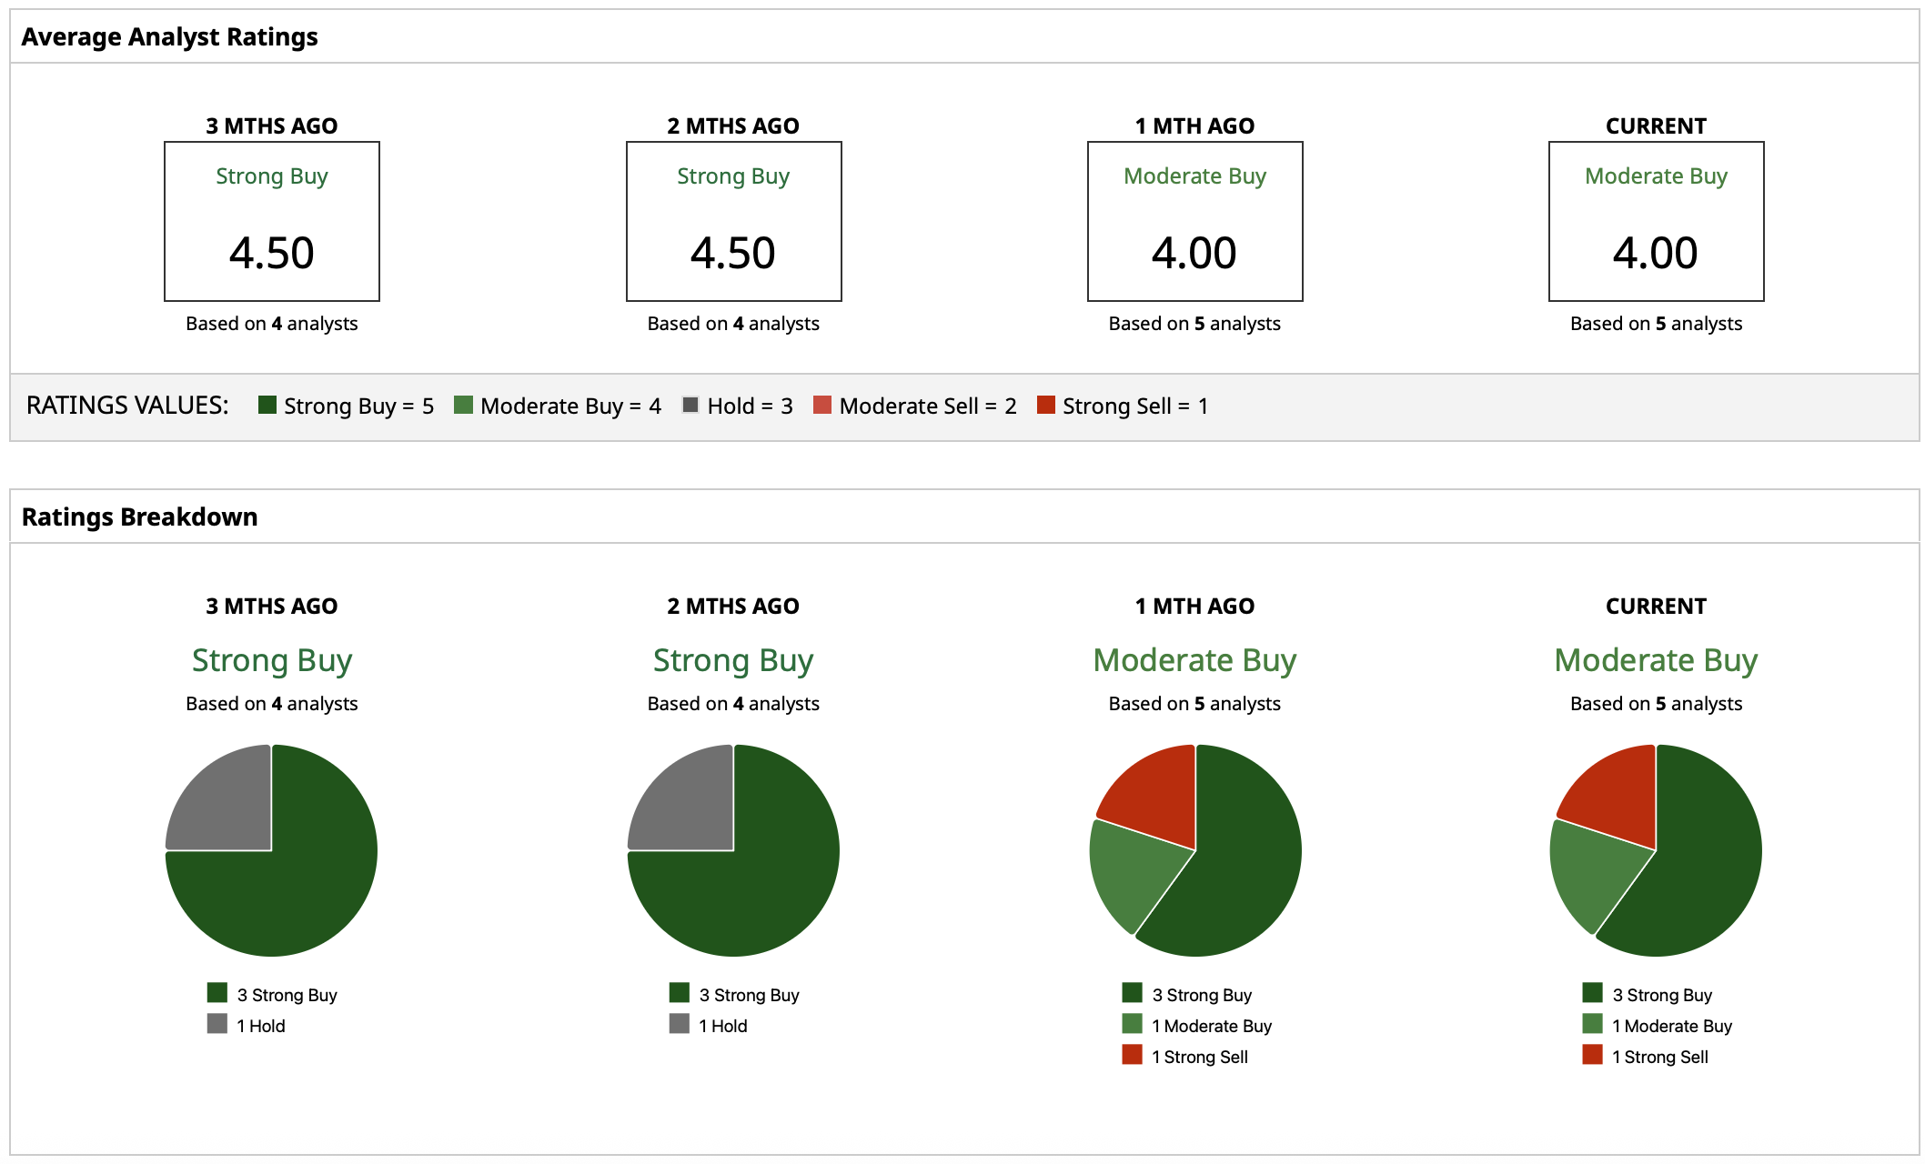
Task: Click the Ratings Breakdown section header
Action: point(139,517)
